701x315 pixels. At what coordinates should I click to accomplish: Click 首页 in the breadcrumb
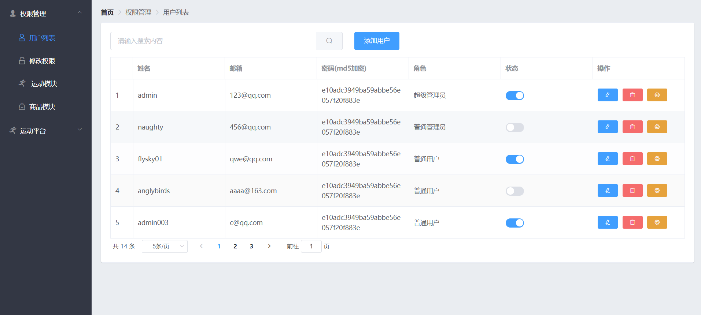click(107, 12)
